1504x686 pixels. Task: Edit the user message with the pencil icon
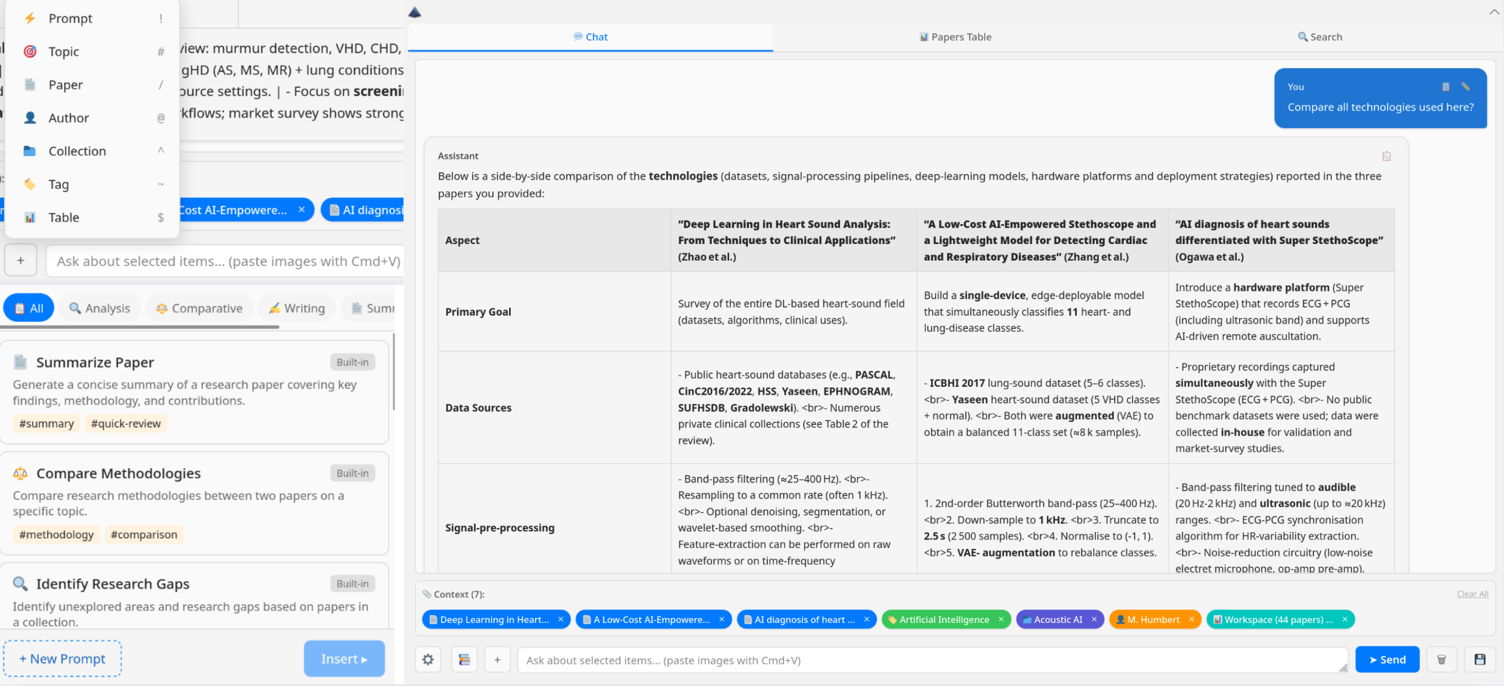coord(1467,86)
